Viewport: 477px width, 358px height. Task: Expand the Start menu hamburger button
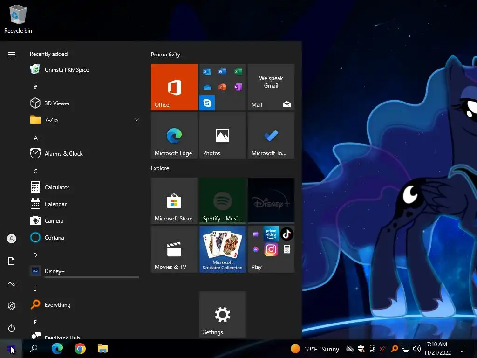click(x=12, y=54)
